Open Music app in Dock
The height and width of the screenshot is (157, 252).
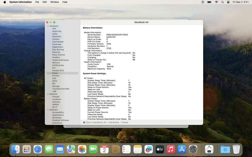click(171, 149)
